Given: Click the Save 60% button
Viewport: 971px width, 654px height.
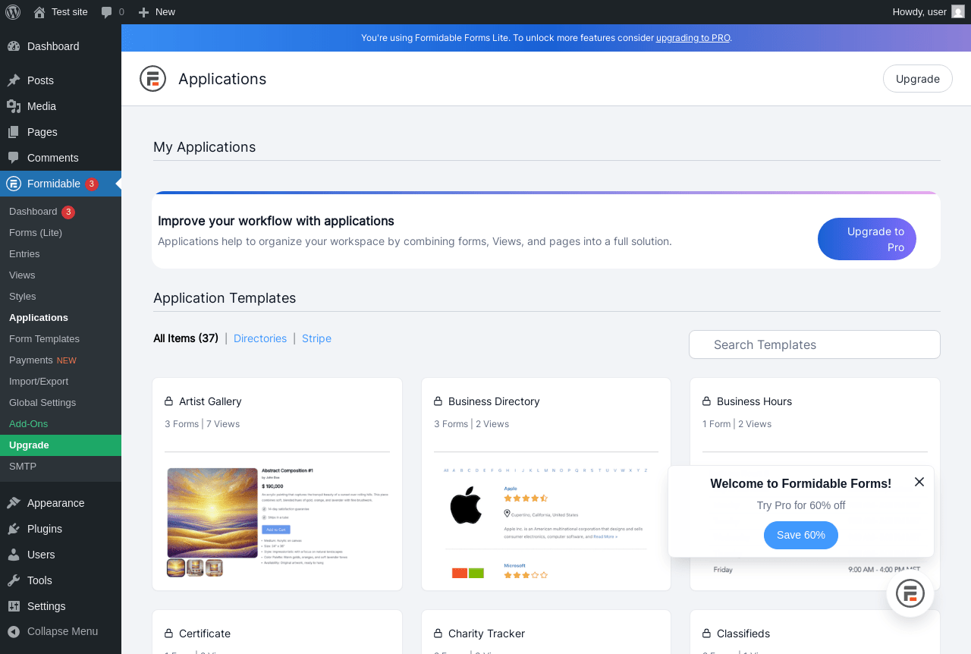Looking at the screenshot, I should (x=801, y=535).
